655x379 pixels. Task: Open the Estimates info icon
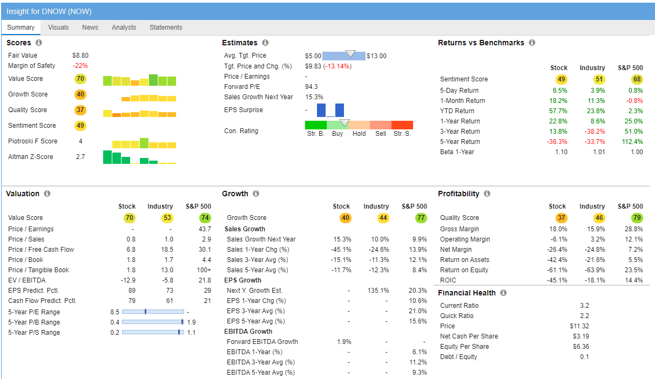265,43
